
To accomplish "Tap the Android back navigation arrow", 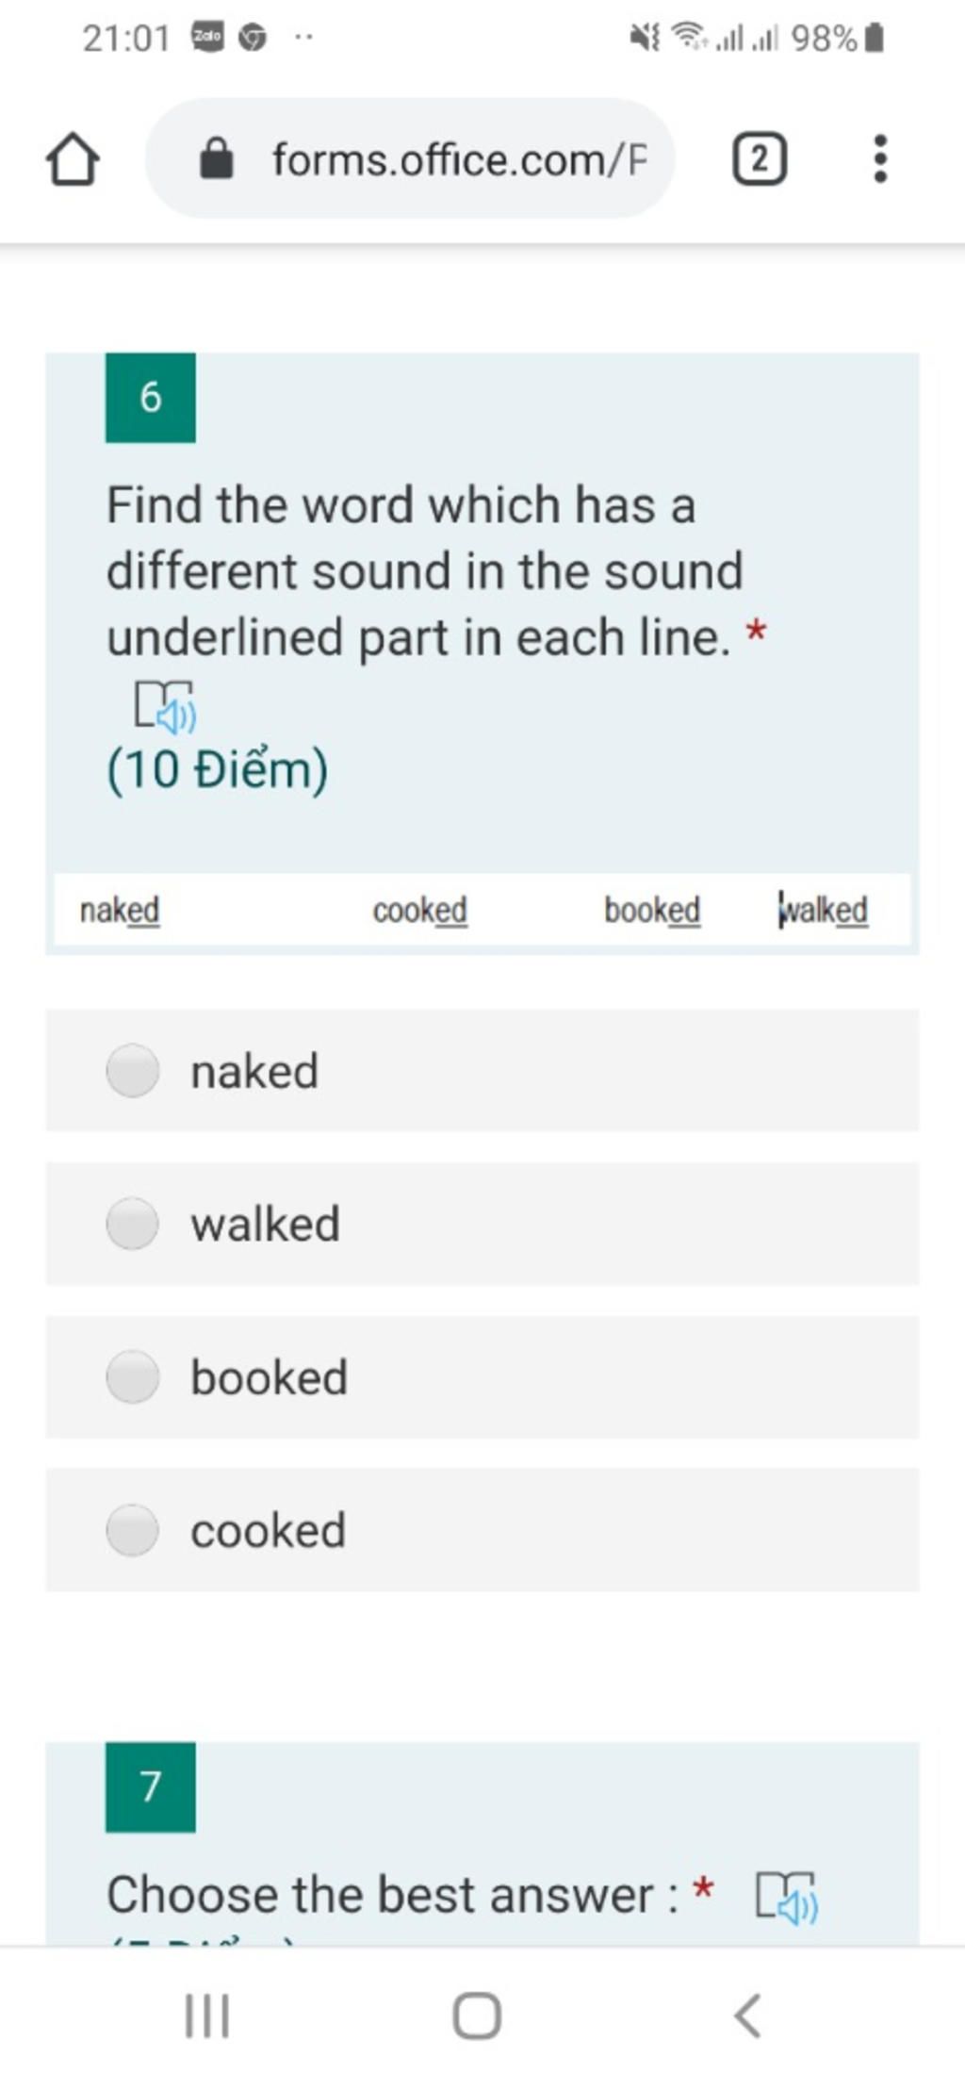I will pyautogui.click(x=747, y=2016).
